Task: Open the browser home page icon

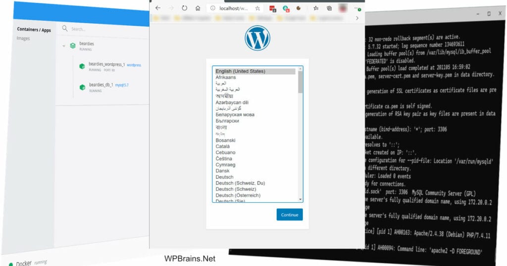Action: coord(198,8)
